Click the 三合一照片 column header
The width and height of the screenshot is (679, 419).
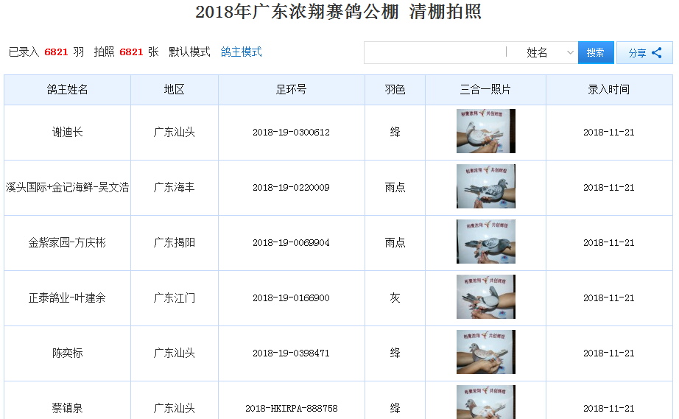pos(485,90)
